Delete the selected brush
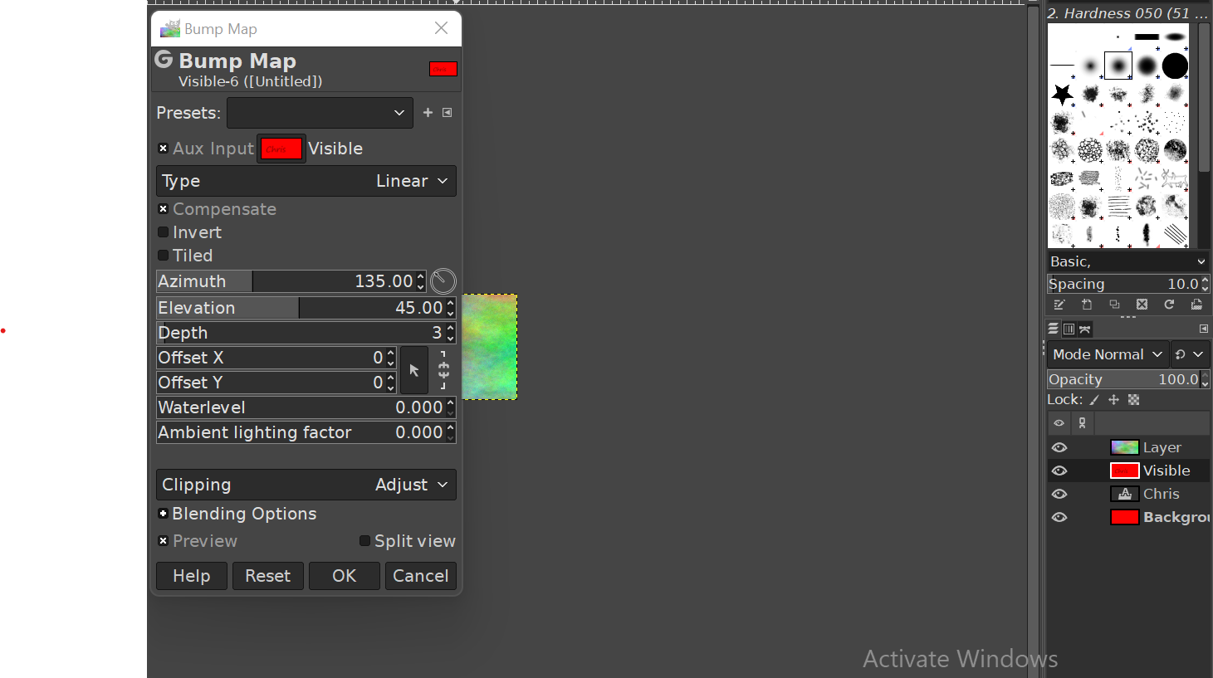1213x678 pixels. 1142,305
